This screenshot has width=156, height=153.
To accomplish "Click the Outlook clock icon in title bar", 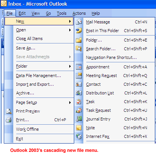I will (x=4, y=3).
